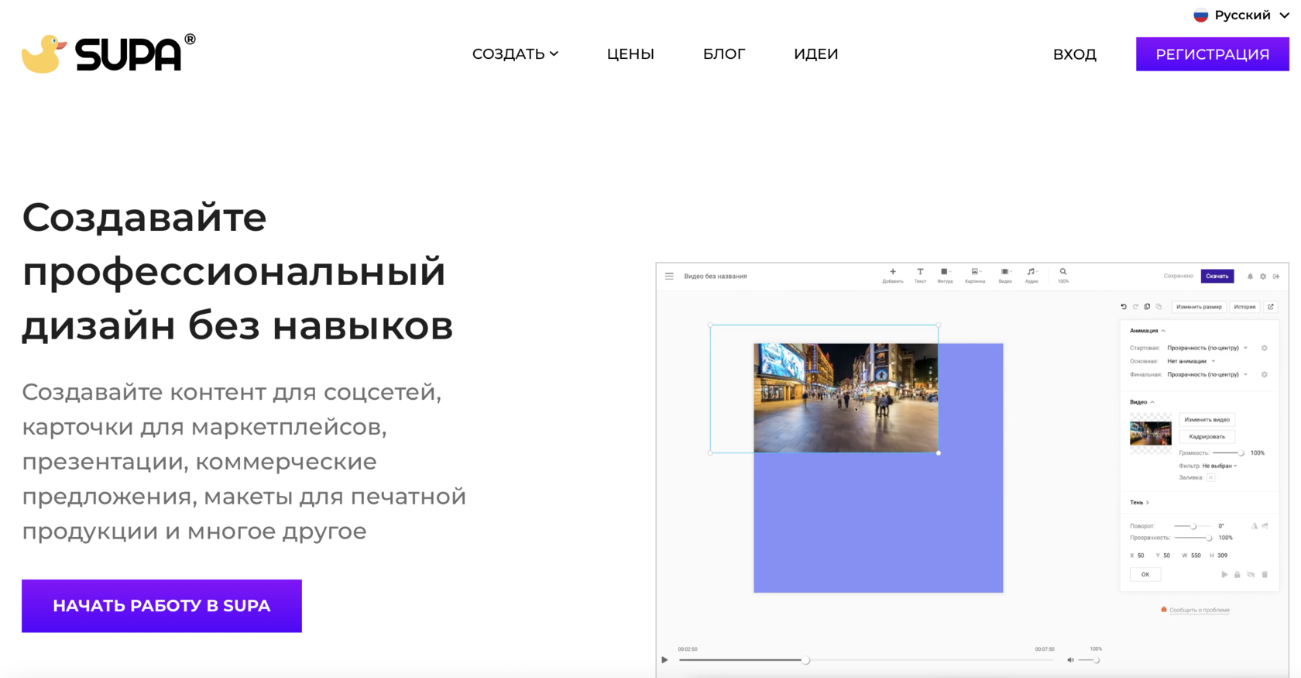Open the Аудио music tool
Image resolution: width=1301 pixels, height=678 pixels.
(1032, 275)
